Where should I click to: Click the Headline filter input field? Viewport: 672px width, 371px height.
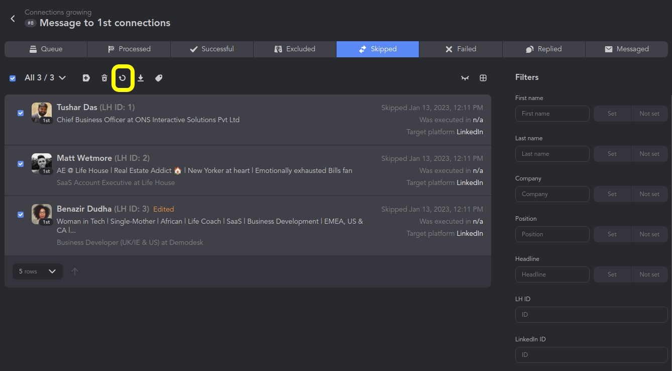coord(552,274)
